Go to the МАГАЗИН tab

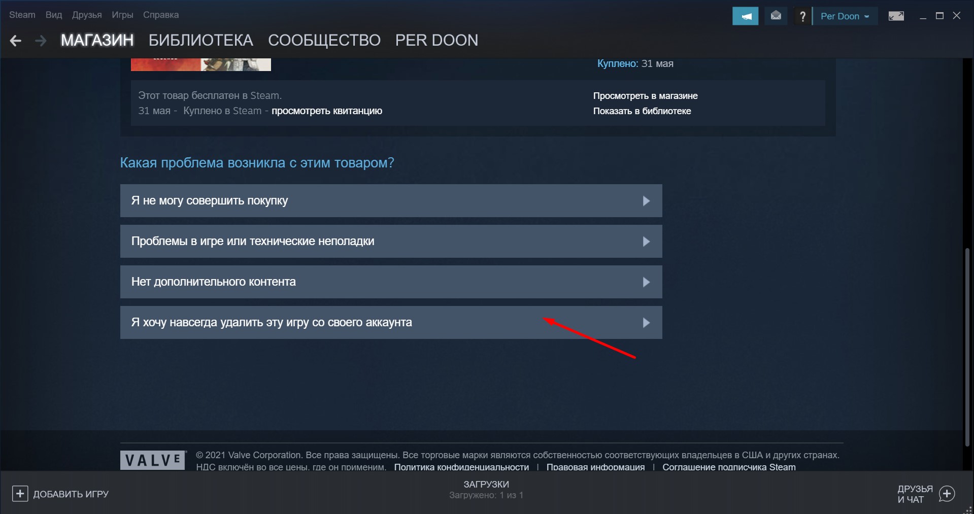97,40
